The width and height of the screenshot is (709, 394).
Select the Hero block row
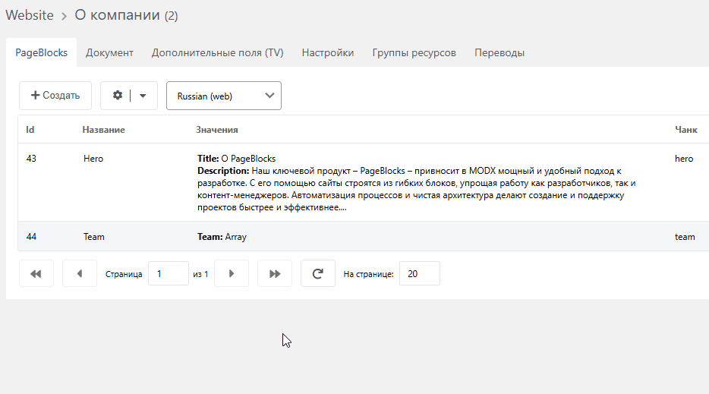(364, 183)
